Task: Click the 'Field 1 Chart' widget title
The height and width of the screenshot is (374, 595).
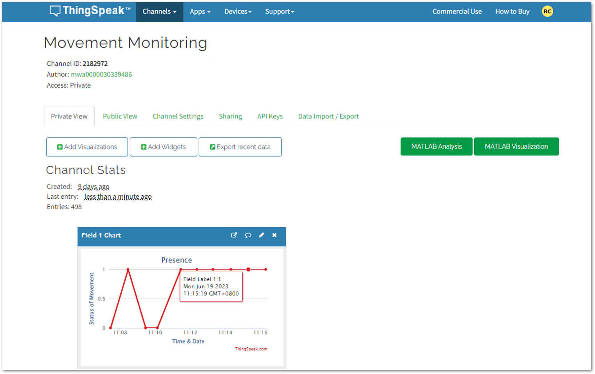Action: [101, 235]
